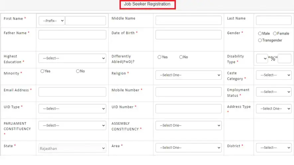294x165 pixels.
Task: Select the Female gender radio button
Action: click(x=275, y=34)
